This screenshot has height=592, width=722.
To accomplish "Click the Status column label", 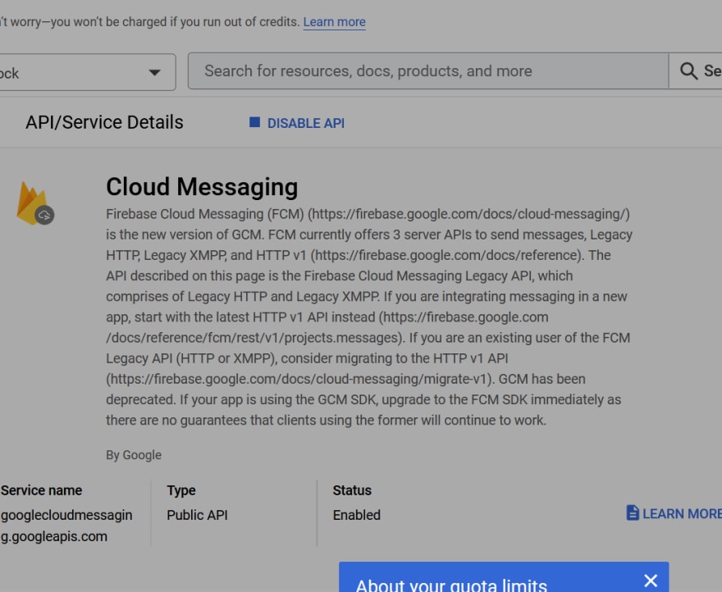I will coord(352,490).
